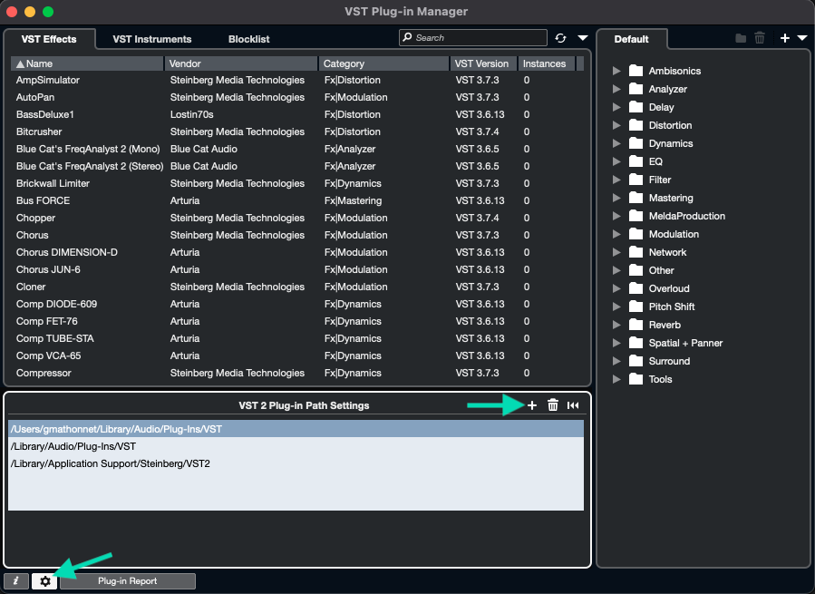Open the collections dropdown arrow menu
The image size is (815, 594).
click(801, 38)
